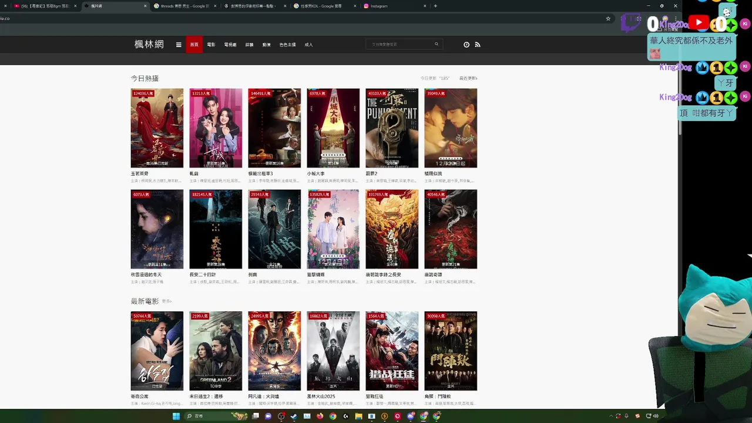Viewport: 752px width, 423px height.
Task: Open the 更多 link beside 最新電影
Action: 166,301
